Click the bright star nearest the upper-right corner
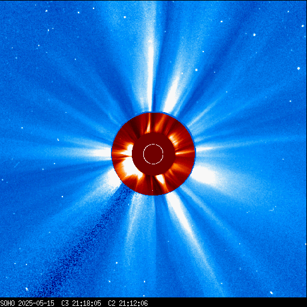The image size is (307, 307). point(303,26)
